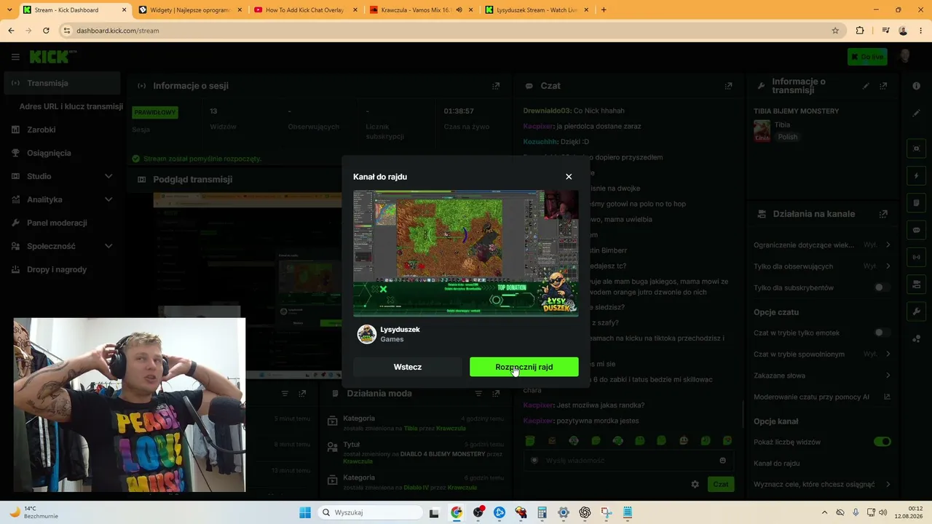The height and width of the screenshot is (524, 932).
Task: Open Moderowanie czatu przy pomocy AI
Action: 822,397
